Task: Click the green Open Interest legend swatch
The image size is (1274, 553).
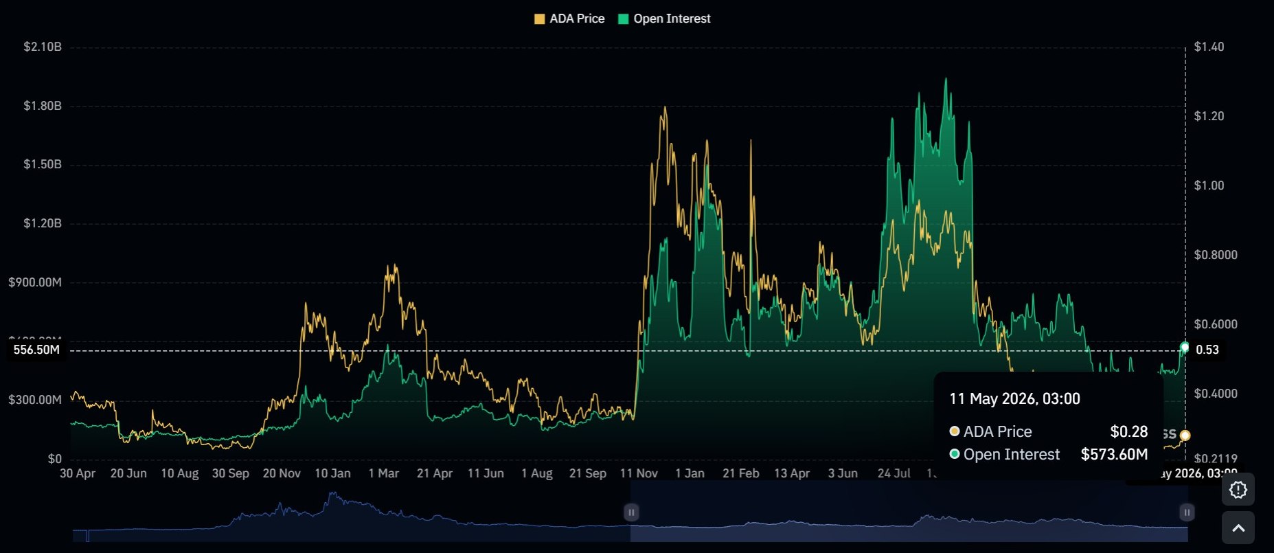Action: pos(624,19)
